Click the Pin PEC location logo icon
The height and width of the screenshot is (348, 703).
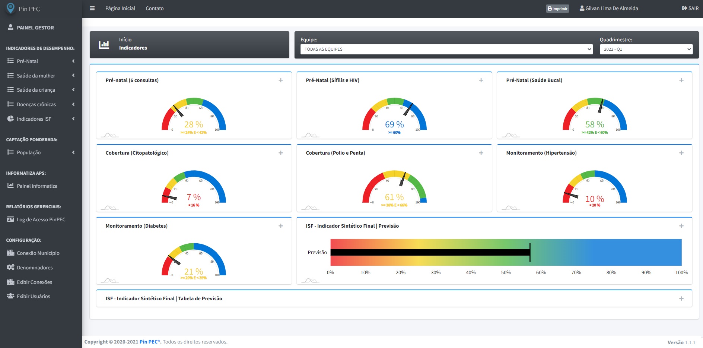tap(11, 8)
